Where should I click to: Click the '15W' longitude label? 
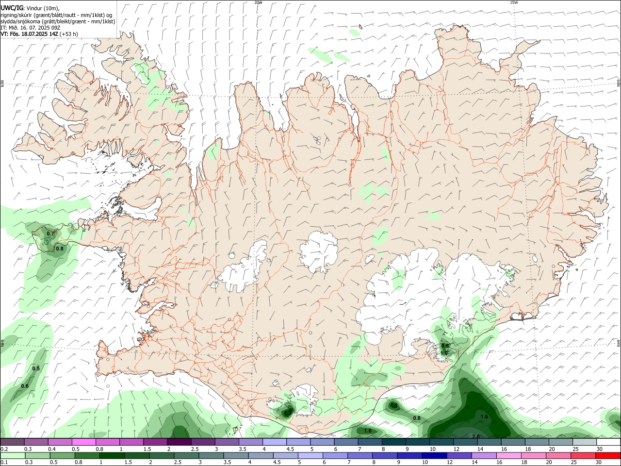click(x=514, y=2)
